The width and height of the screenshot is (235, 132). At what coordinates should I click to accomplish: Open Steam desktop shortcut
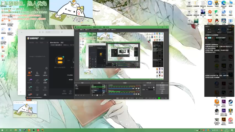[x=231, y=101]
